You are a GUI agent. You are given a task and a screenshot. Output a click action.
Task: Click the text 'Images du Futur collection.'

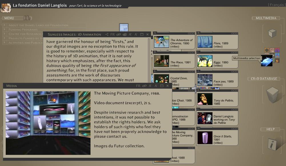tap(119, 146)
